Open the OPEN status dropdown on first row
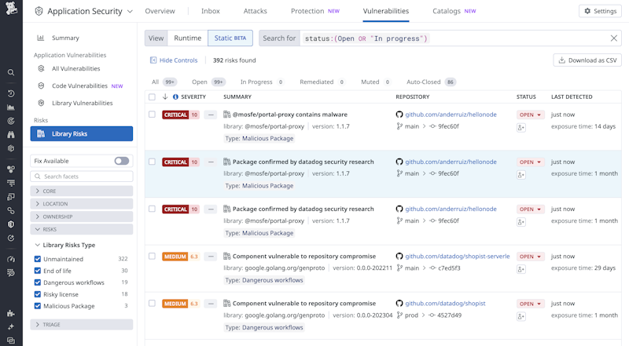This screenshot has width=629, height=346. click(x=530, y=115)
